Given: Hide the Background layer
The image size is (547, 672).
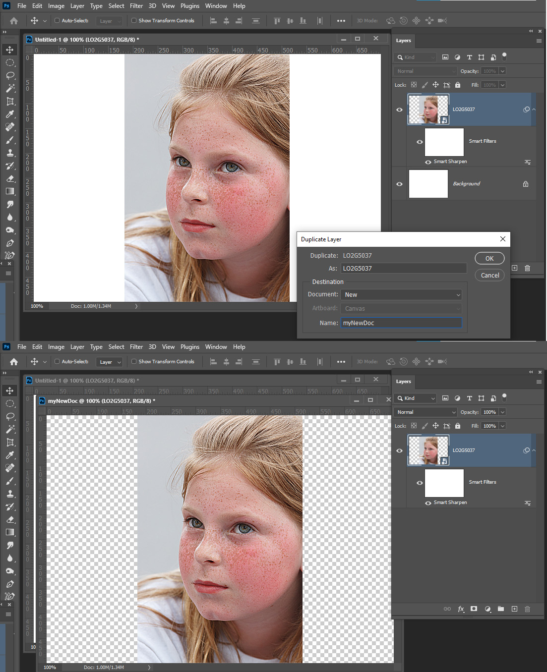Looking at the screenshot, I should point(399,183).
